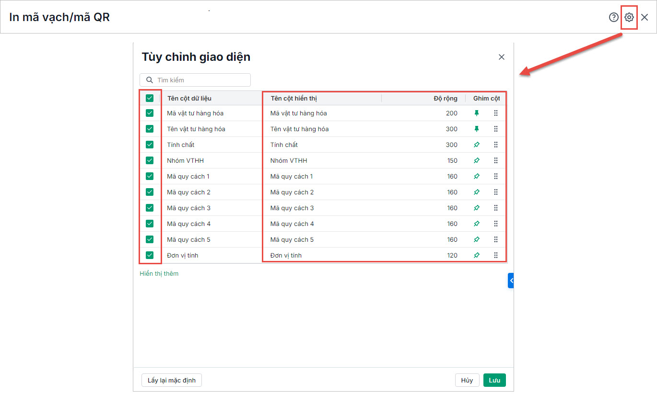The height and width of the screenshot is (394, 657).
Task: Pin the Nhóm VTHH column
Action: 477,161
